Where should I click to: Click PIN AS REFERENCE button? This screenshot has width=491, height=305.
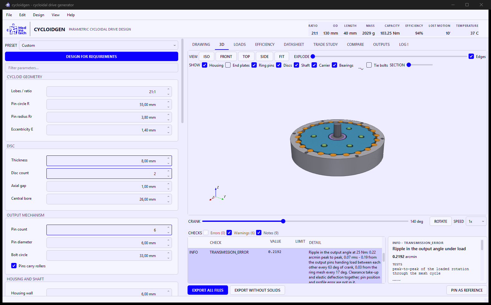pyautogui.click(x=467, y=290)
